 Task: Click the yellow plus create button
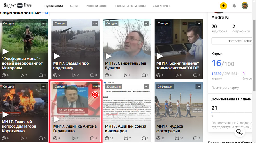pyautogui.click(x=223, y=6)
